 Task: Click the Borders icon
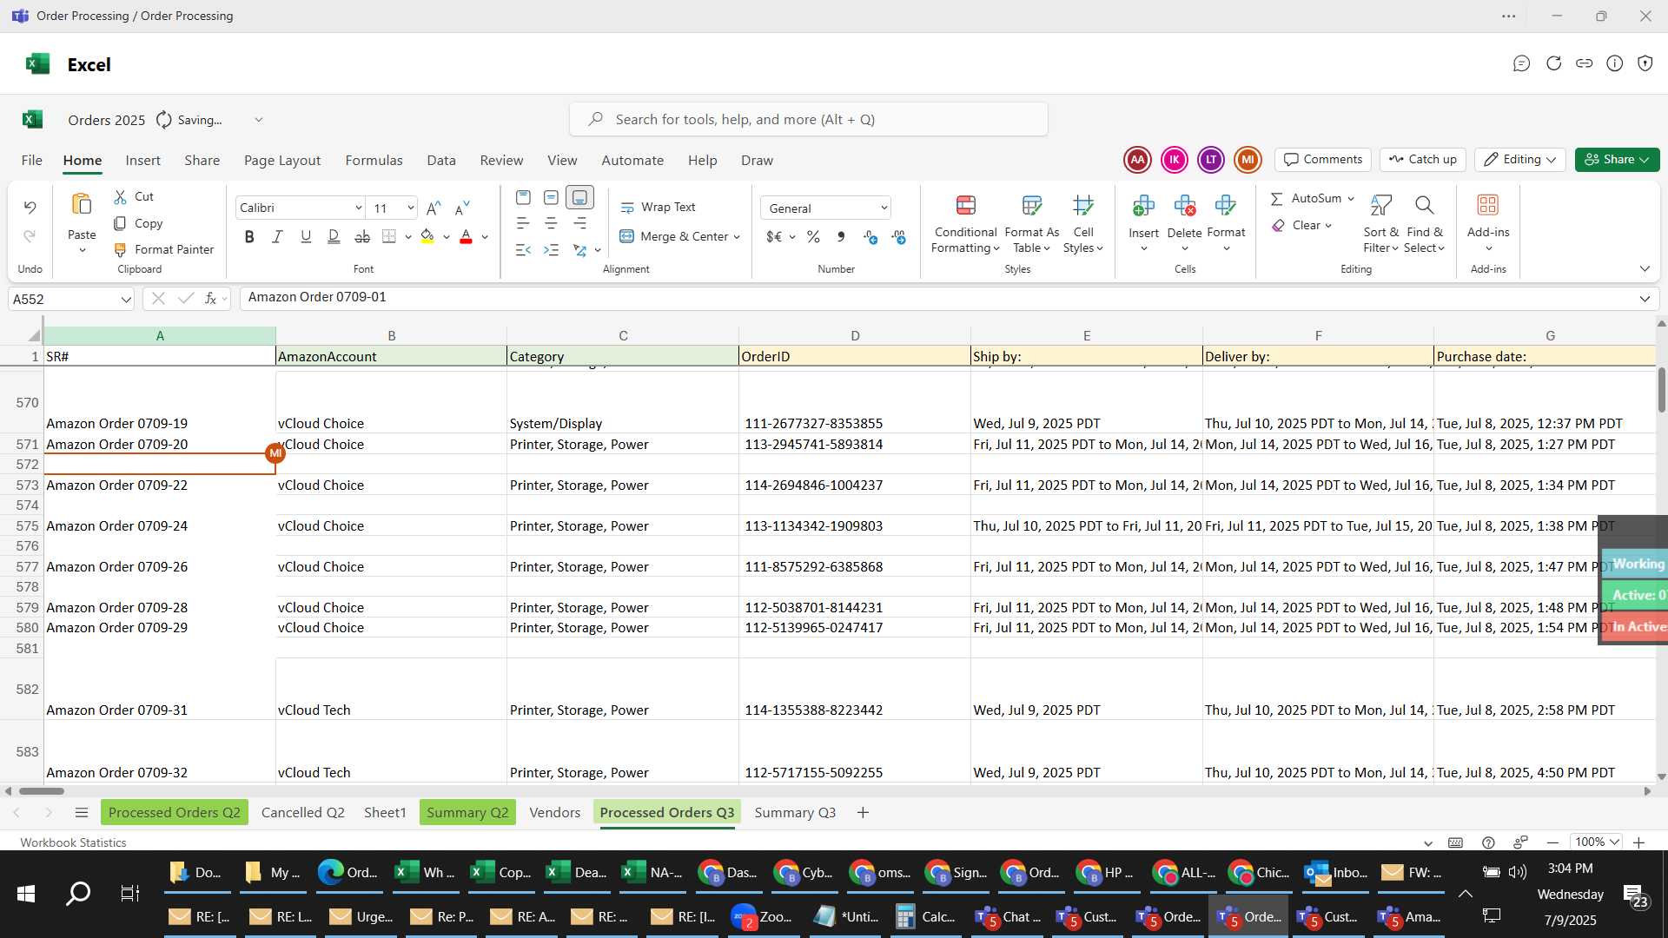(389, 237)
